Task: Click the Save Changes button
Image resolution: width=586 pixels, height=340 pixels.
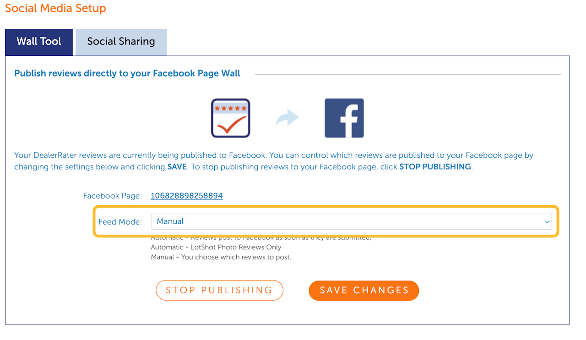Action: click(364, 291)
